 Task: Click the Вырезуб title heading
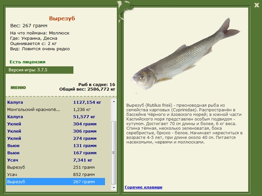tap(62, 18)
